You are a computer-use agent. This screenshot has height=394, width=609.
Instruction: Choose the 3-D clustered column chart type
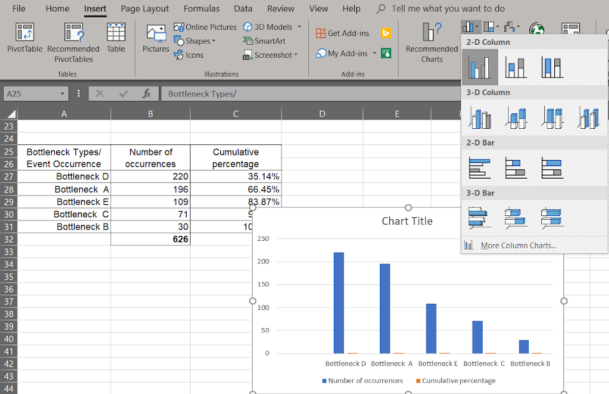tap(479, 116)
